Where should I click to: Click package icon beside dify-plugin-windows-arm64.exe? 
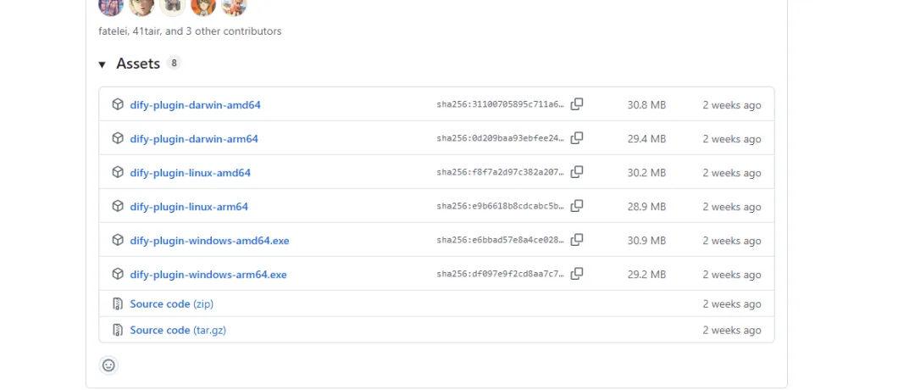pyautogui.click(x=118, y=274)
